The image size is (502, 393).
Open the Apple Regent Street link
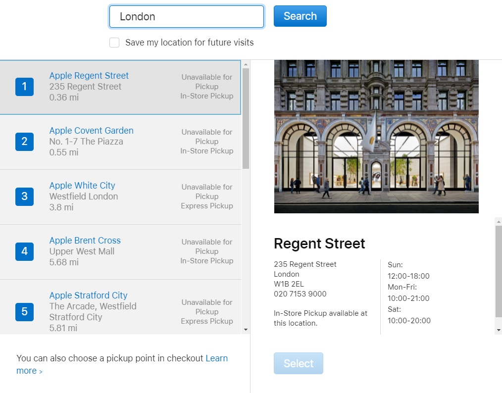89,76
